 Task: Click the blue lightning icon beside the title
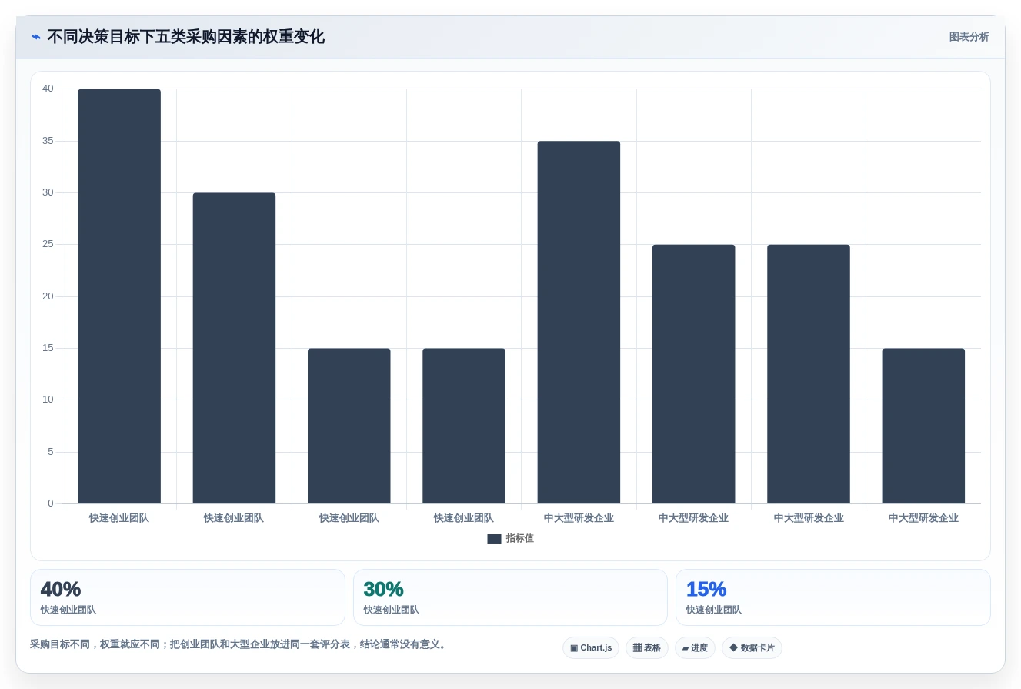point(36,37)
